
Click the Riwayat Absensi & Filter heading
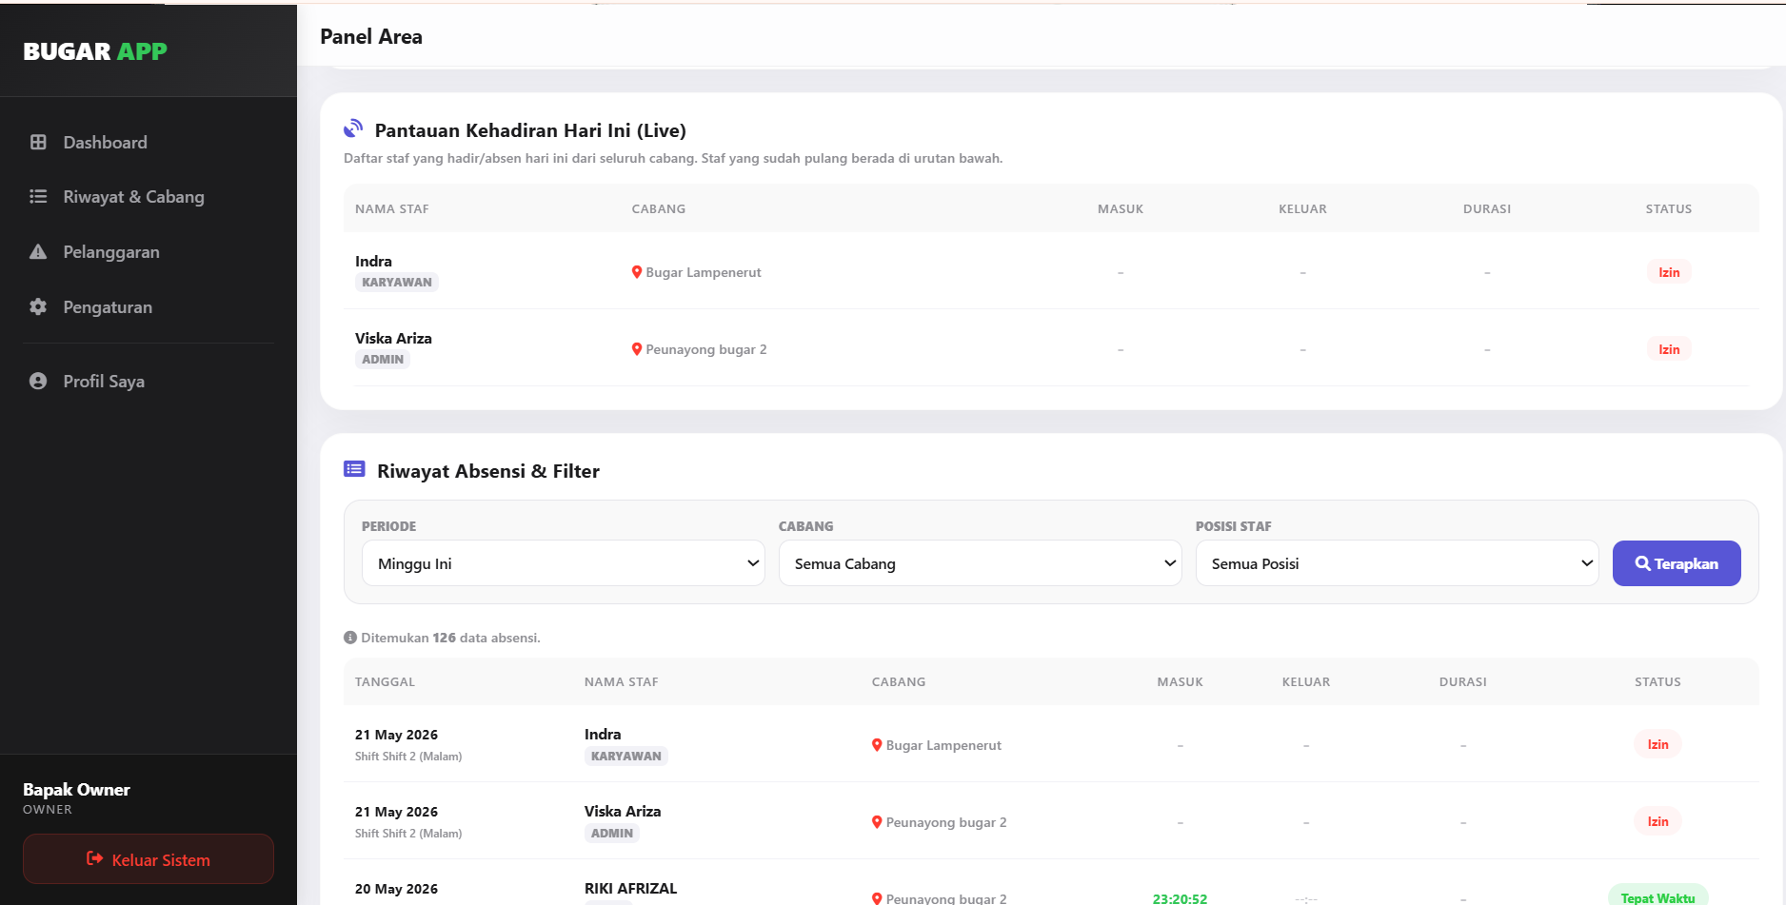pyautogui.click(x=488, y=471)
